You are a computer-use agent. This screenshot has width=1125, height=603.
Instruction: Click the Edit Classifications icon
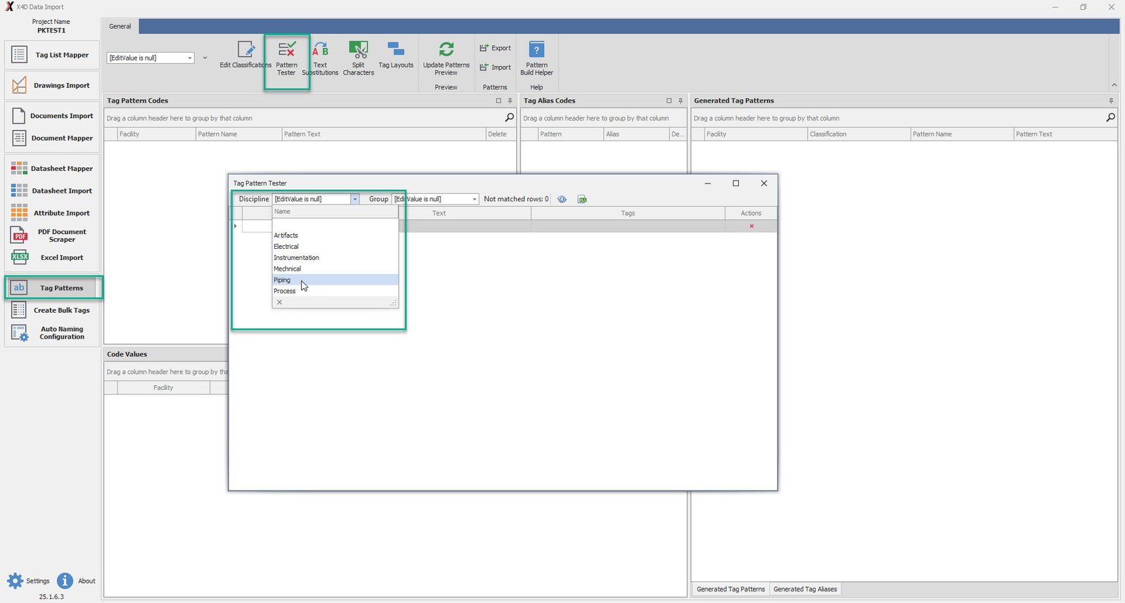pyautogui.click(x=245, y=51)
